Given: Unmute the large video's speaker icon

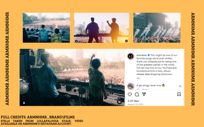Looking at the screenshot, I should pyautogui.click(x=119, y=102).
